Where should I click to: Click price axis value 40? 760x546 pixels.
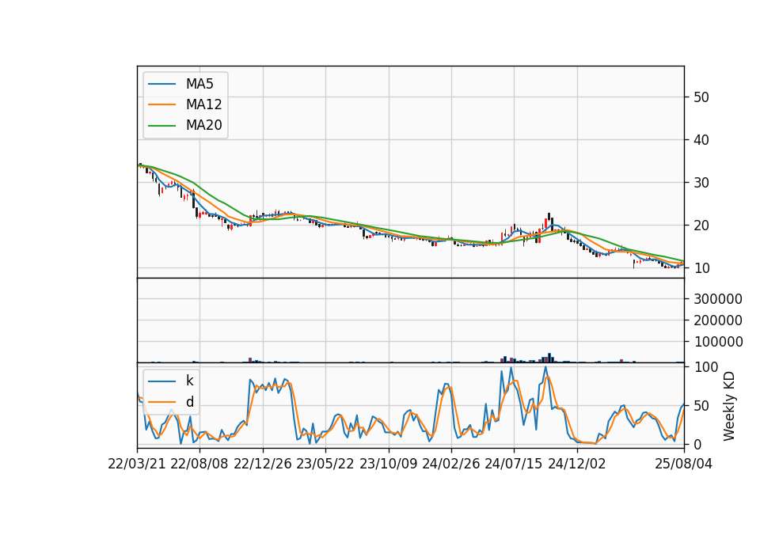point(701,140)
